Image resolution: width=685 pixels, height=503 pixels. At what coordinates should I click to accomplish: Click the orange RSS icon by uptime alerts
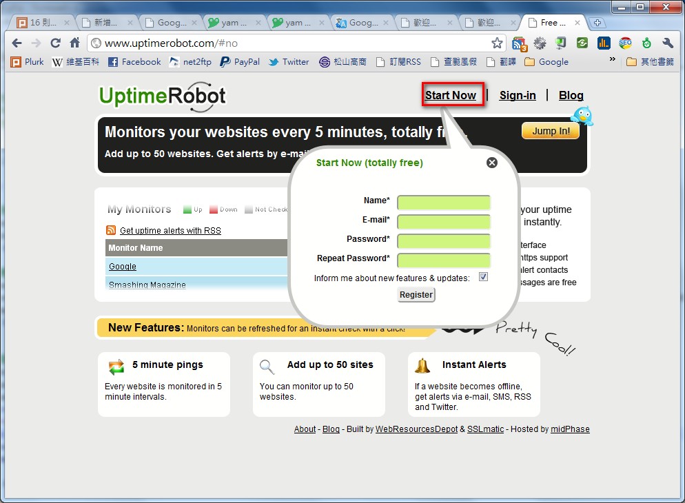click(111, 230)
